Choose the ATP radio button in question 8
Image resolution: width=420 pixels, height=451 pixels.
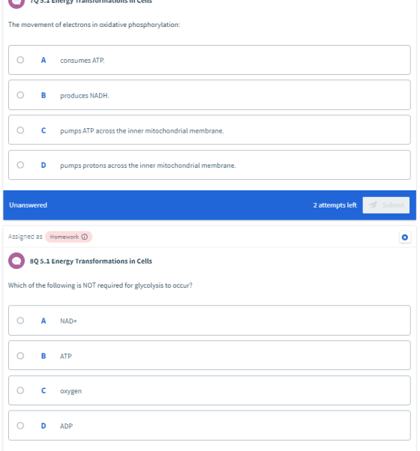click(20, 356)
